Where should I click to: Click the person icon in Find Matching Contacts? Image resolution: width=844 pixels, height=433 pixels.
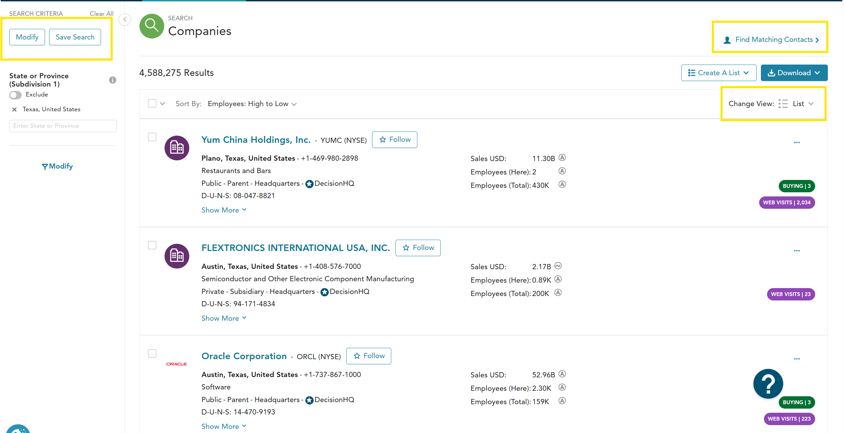727,40
